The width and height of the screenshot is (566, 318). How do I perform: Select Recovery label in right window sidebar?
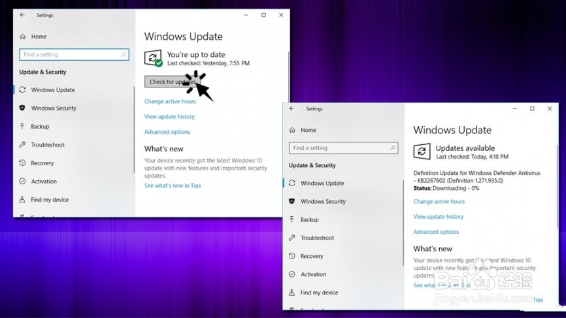312,257
